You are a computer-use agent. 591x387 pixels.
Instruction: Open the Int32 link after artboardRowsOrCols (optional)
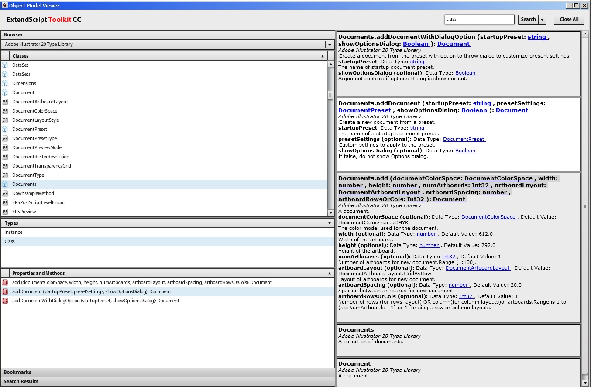click(x=467, y=296)
